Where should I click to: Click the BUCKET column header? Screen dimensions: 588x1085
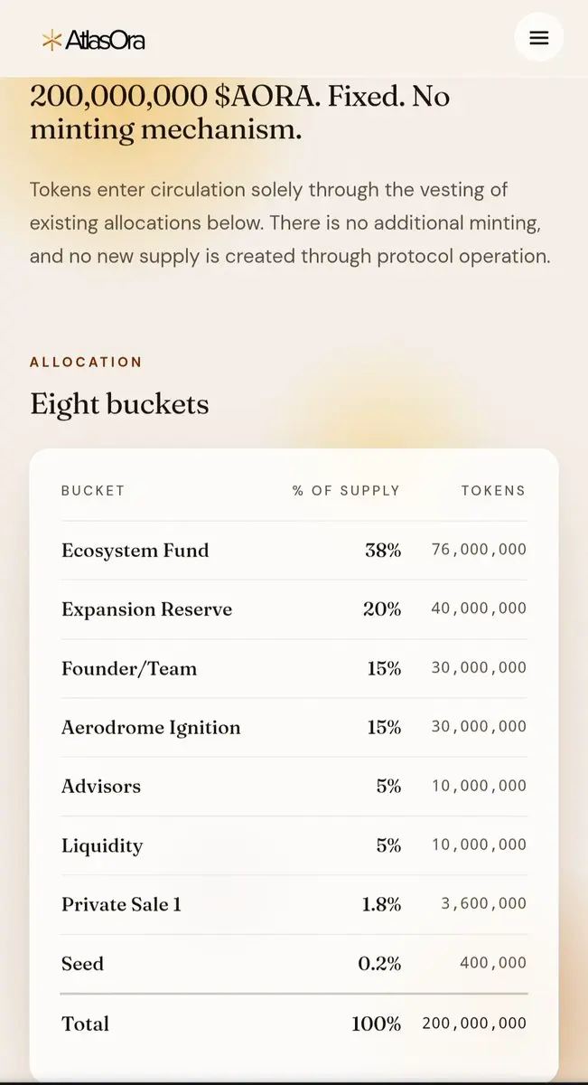coord(93,491)
